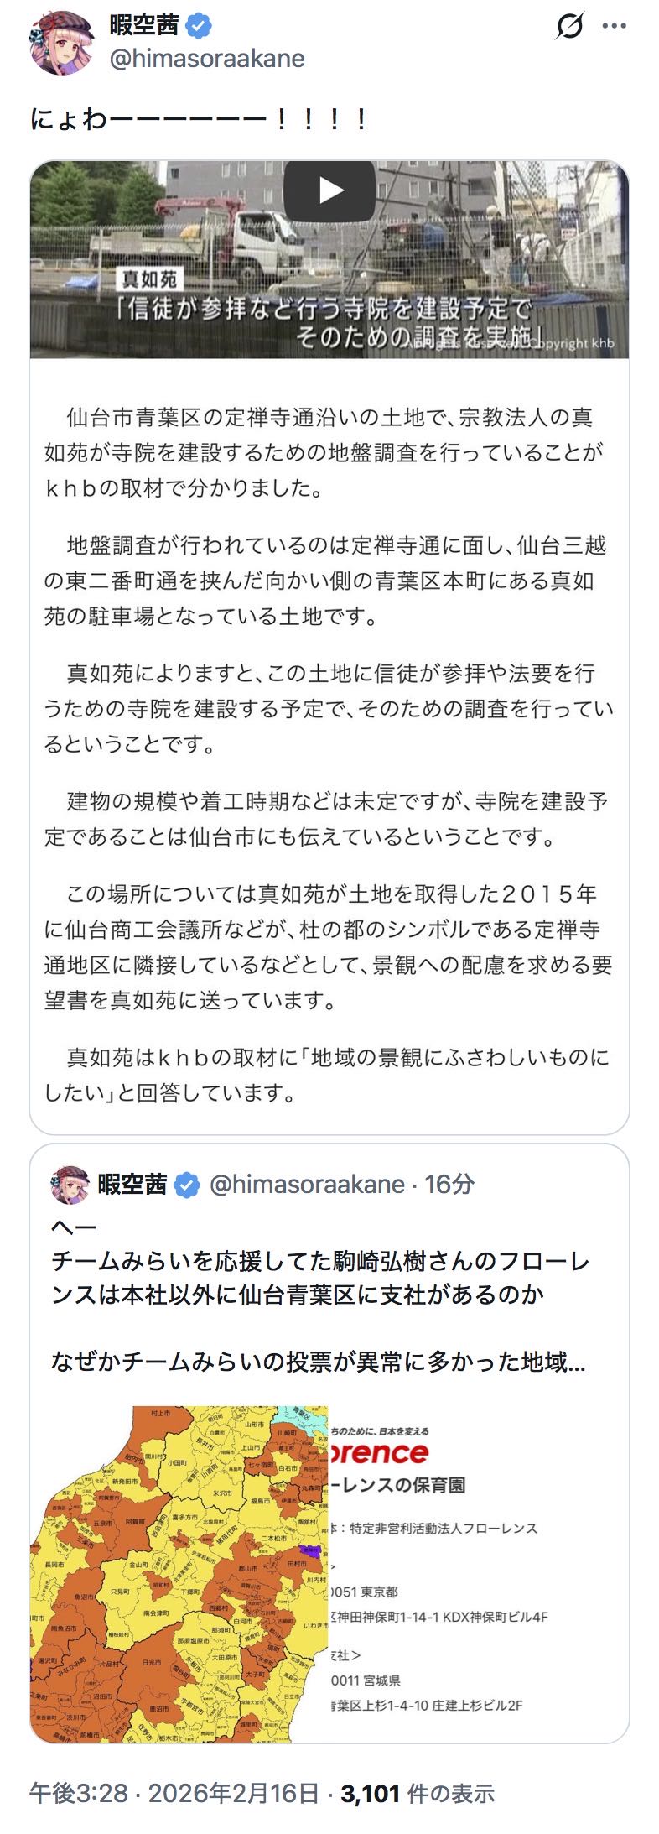Open the three-dot more options menu
The width and height of the screenshot is (659, 1834).
pos(614,27)
